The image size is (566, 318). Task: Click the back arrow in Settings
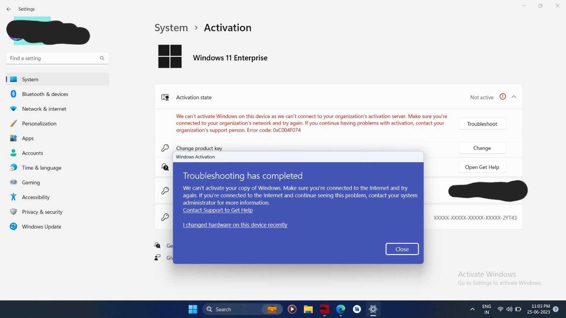9,9
